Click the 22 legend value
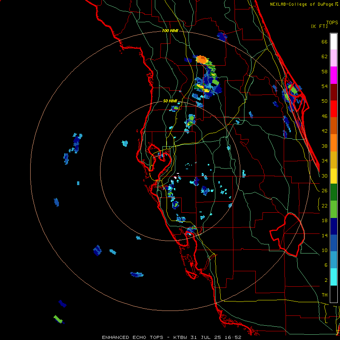Viewport: 340px width, 340px height. tap(325, 206)
